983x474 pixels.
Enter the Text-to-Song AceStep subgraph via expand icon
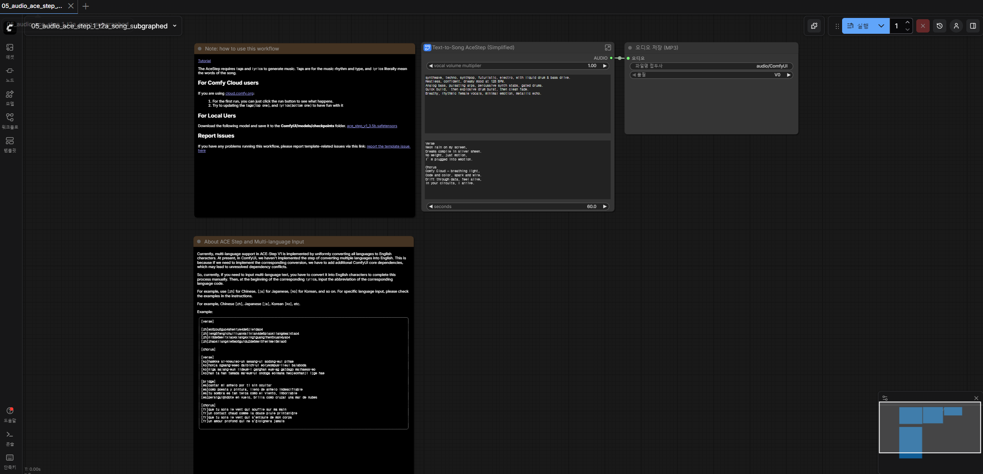point(607,48)
